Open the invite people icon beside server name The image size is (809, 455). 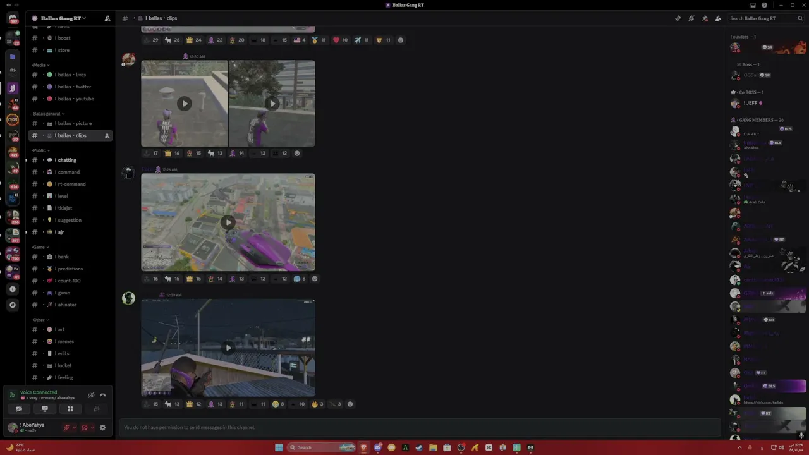[x=107, y=18]
